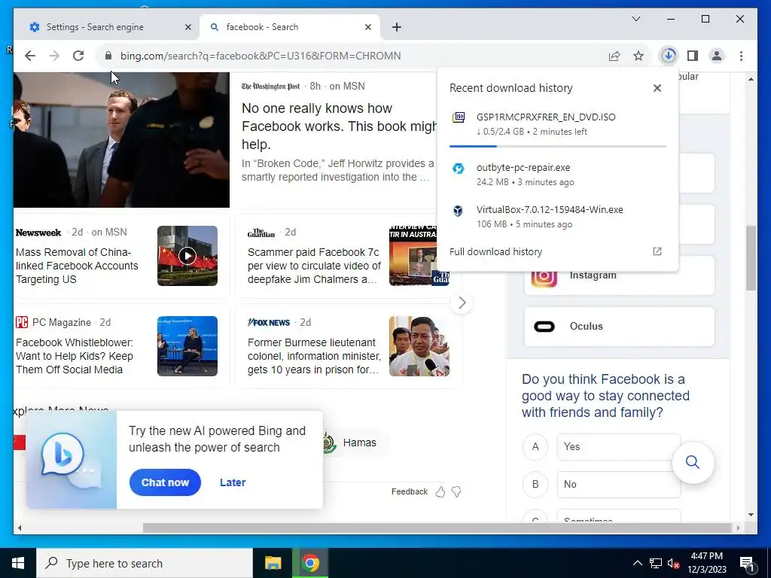This screenshot has height=578, width=771.
Task: Open the Guardian article thumbnail
Action: pos(419,256)
